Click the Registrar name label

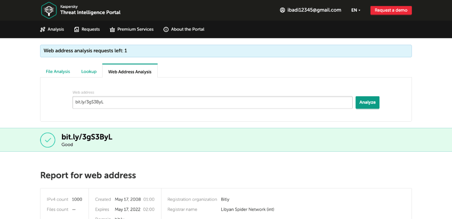tap(182, 210)
